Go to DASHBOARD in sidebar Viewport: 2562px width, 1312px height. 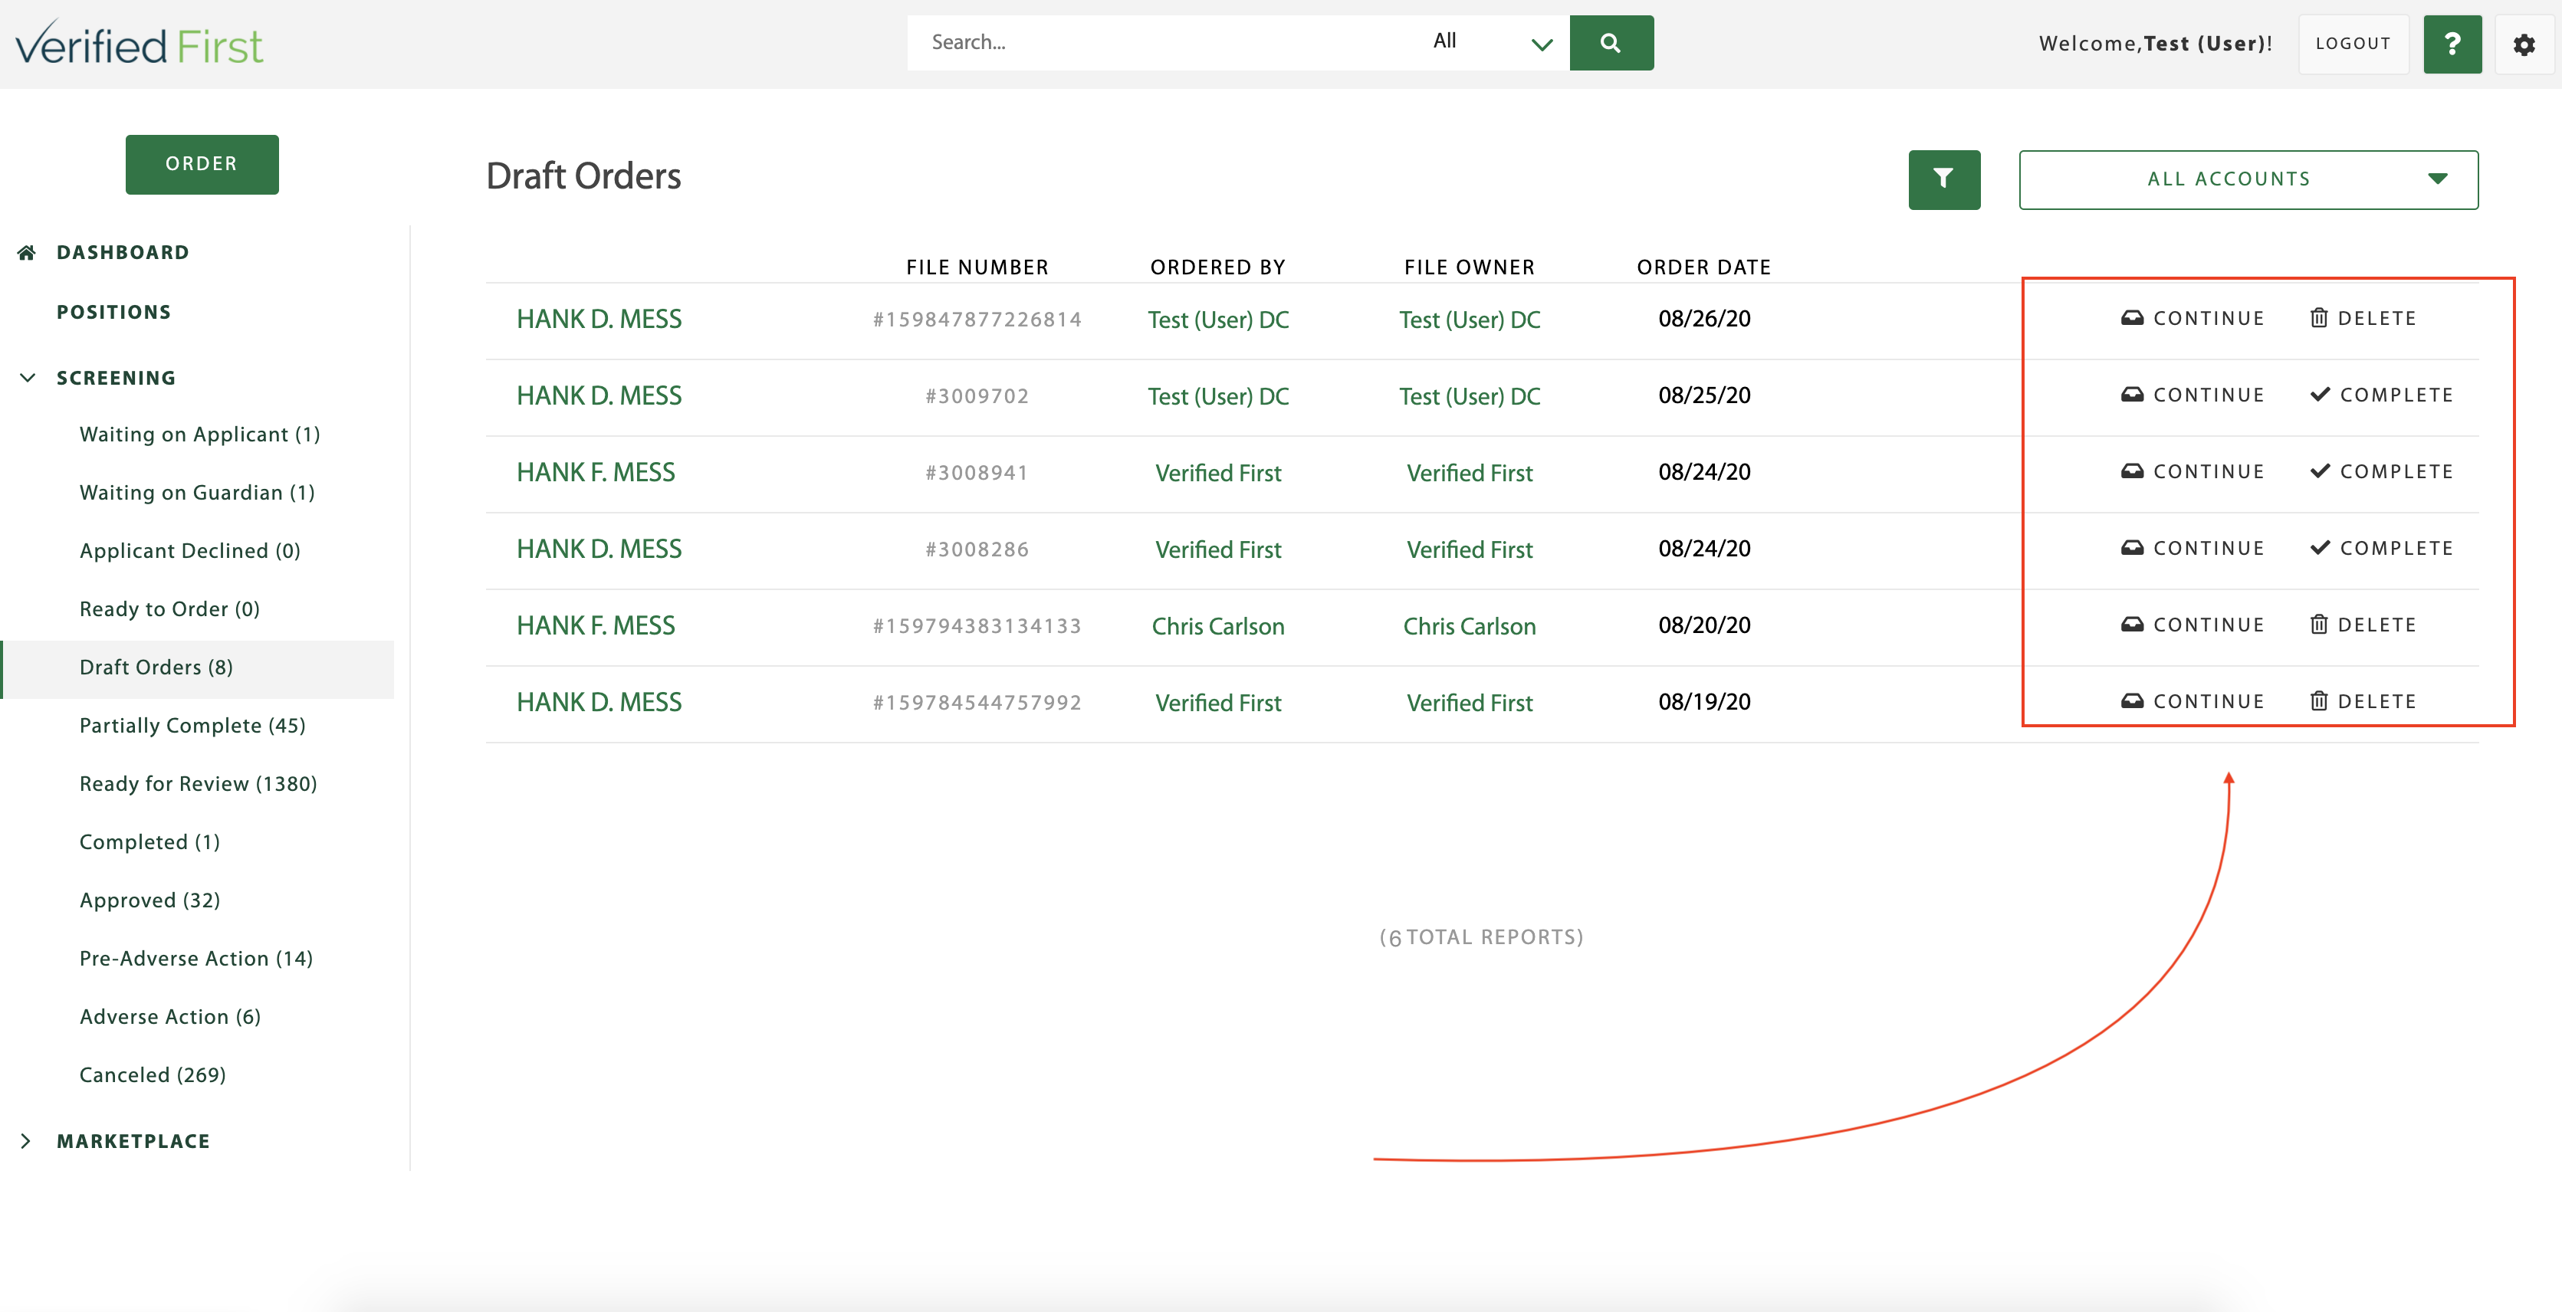123,252
